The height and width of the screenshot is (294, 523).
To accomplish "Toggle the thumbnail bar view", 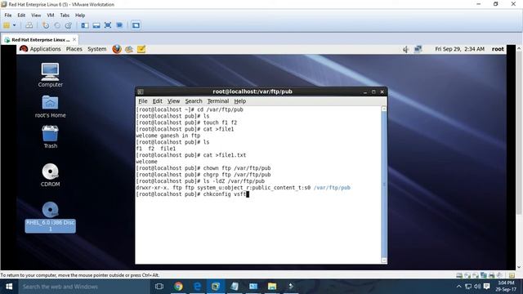I will (x=96, y=25).
